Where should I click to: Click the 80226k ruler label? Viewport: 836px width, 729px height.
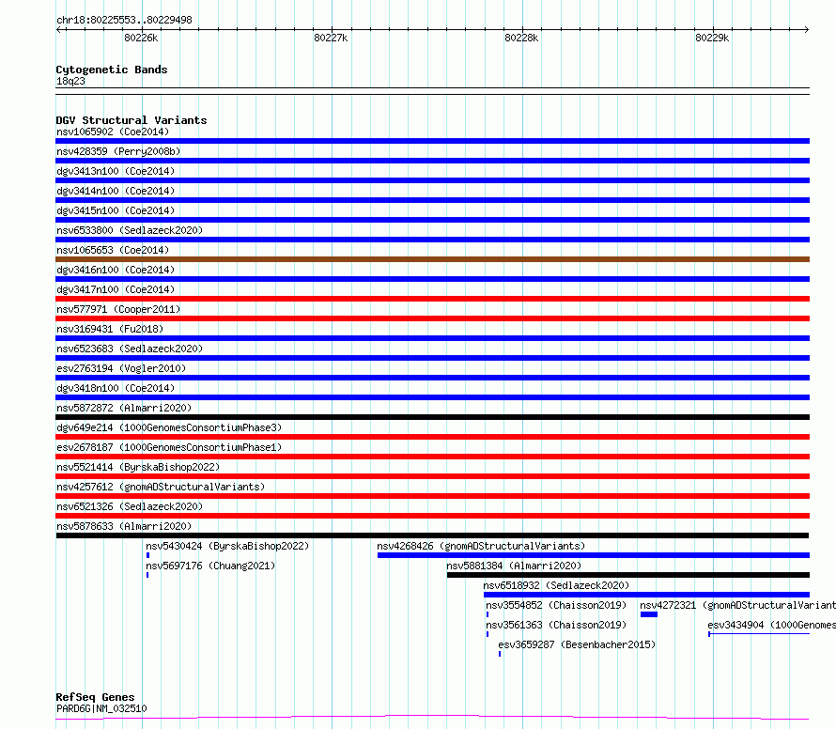[x=141, y=38]
